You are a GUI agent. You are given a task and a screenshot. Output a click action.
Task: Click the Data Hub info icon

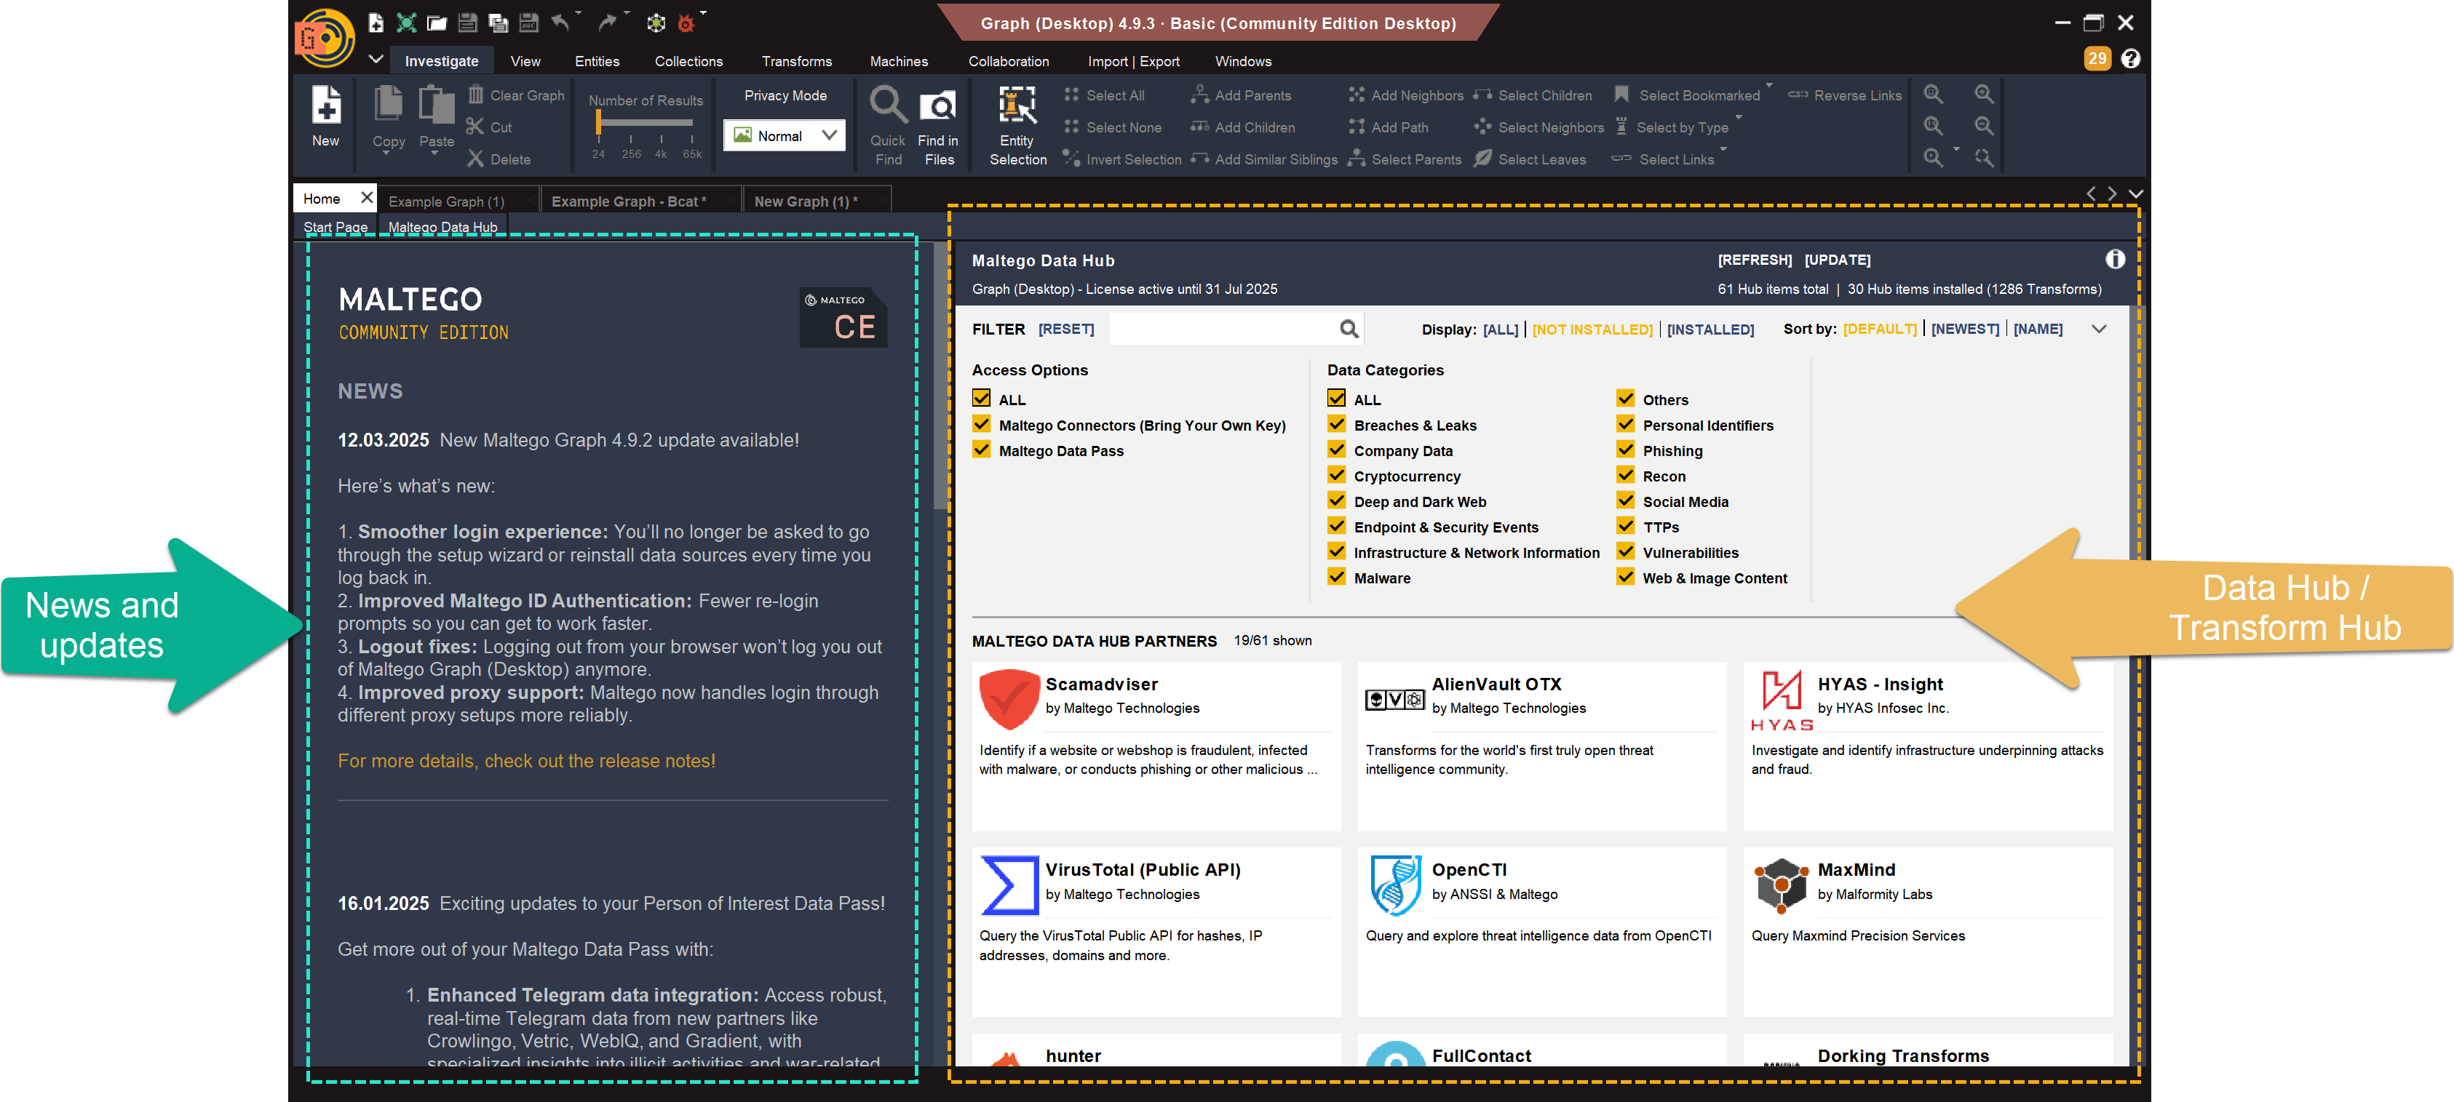tap(2115, 259)
